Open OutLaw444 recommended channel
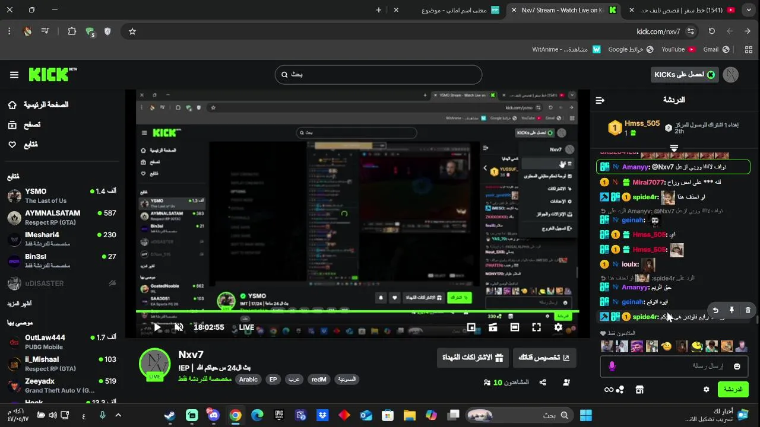The width and height of the screenshot is (760, 427). click(x=62, y=342)
